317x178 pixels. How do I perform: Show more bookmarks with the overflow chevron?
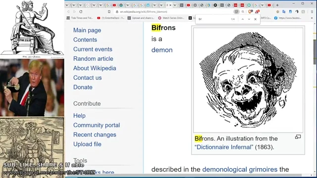pyautogui.click(x=312, y=18)
